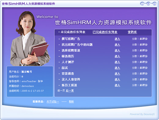The width and height of the screenshot is (159, 120).
Task: Go to next page via 后一页
Action: 70,91
